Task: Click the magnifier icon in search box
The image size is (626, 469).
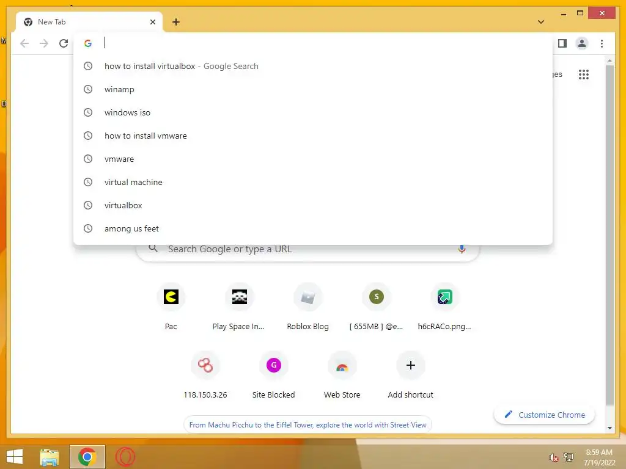Action: coord(153,249)
